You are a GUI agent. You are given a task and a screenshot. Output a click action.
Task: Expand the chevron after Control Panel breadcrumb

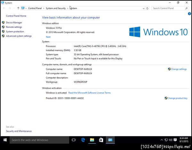tap(44, 8)
